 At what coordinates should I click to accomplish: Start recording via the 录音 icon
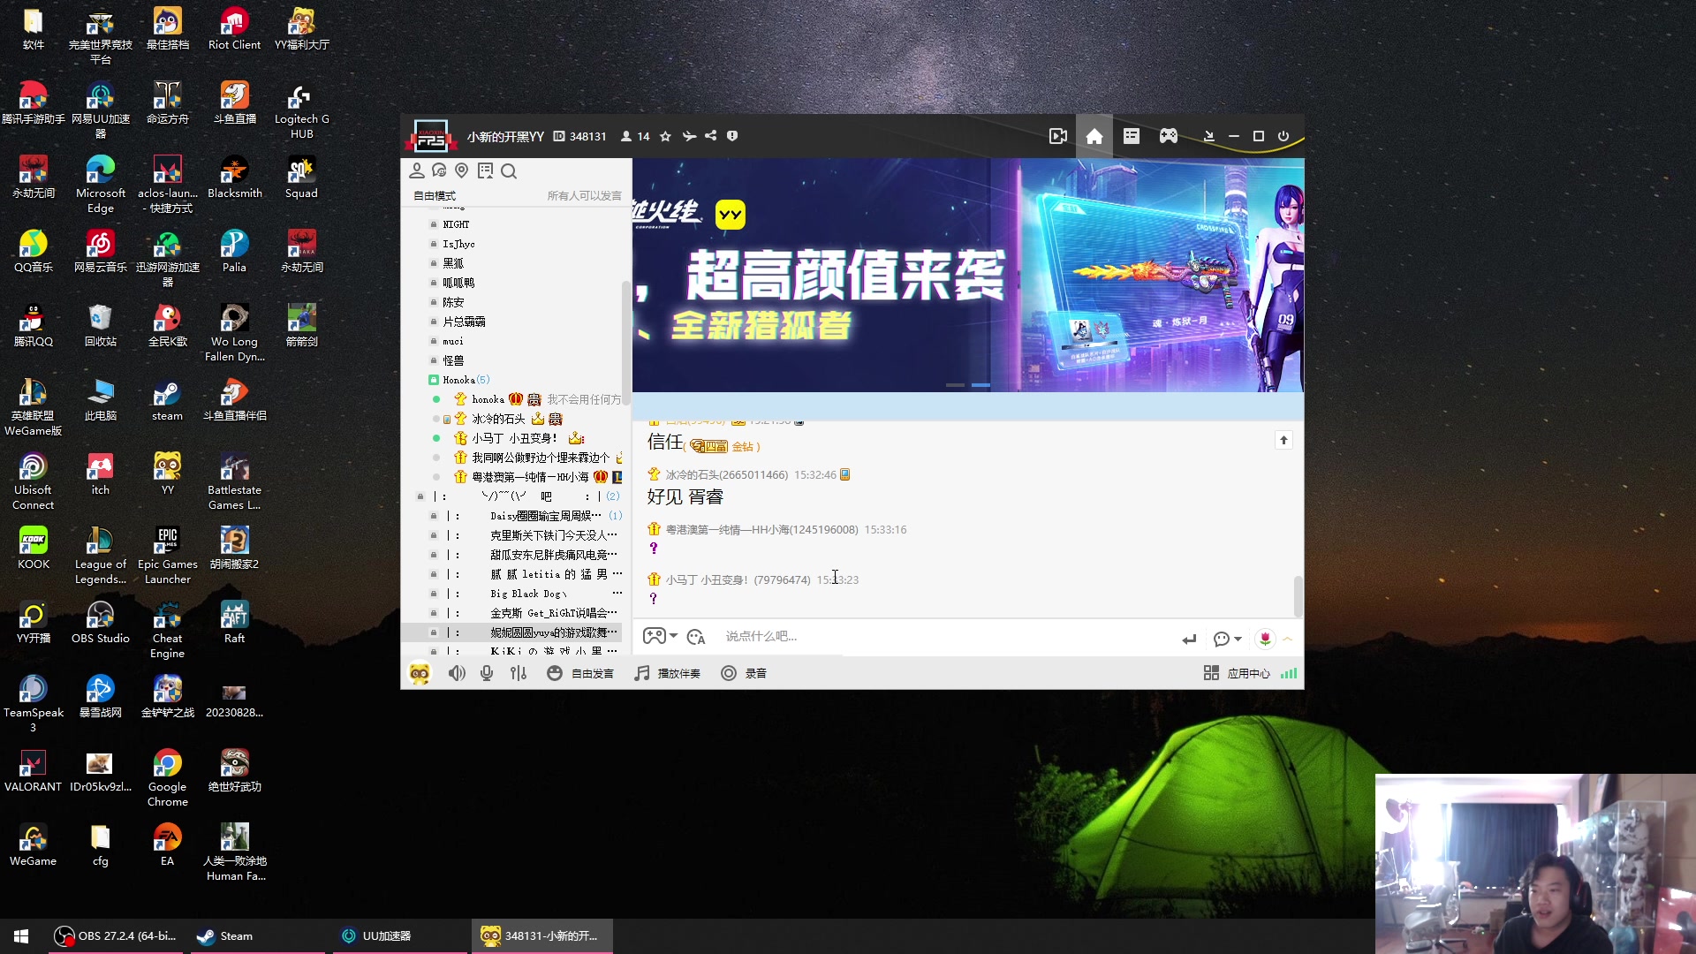click(x=744, y=672)
